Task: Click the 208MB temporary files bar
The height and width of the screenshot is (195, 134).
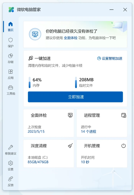Action: [x=76, y=82]
